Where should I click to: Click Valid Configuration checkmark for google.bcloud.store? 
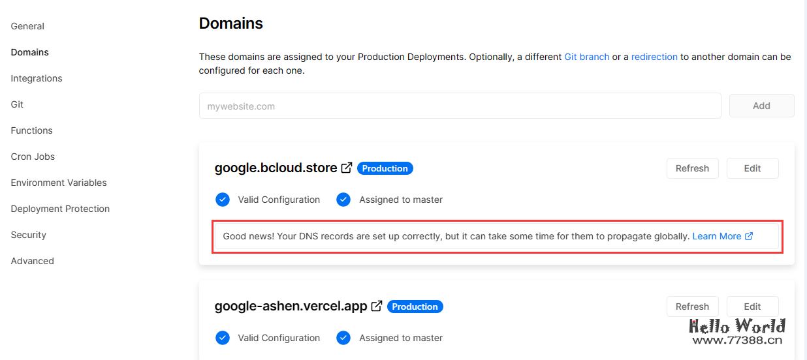coord(223,200)
